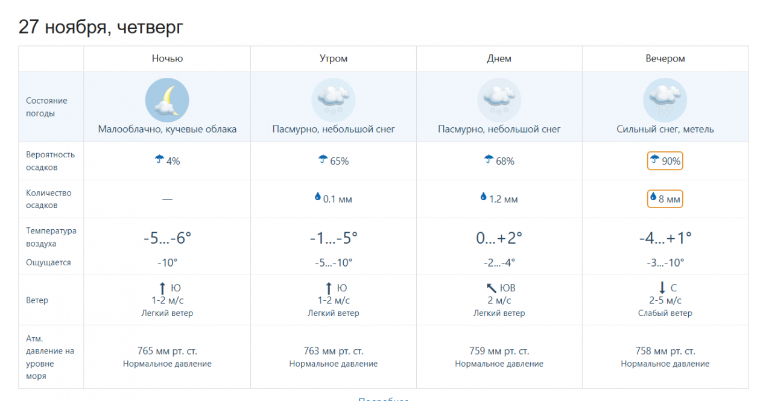Click the morning snow cloud icon

point(333,100)
